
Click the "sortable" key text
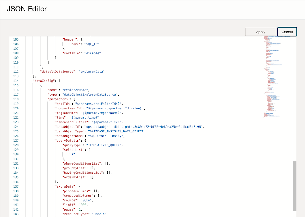coord(71,53)
